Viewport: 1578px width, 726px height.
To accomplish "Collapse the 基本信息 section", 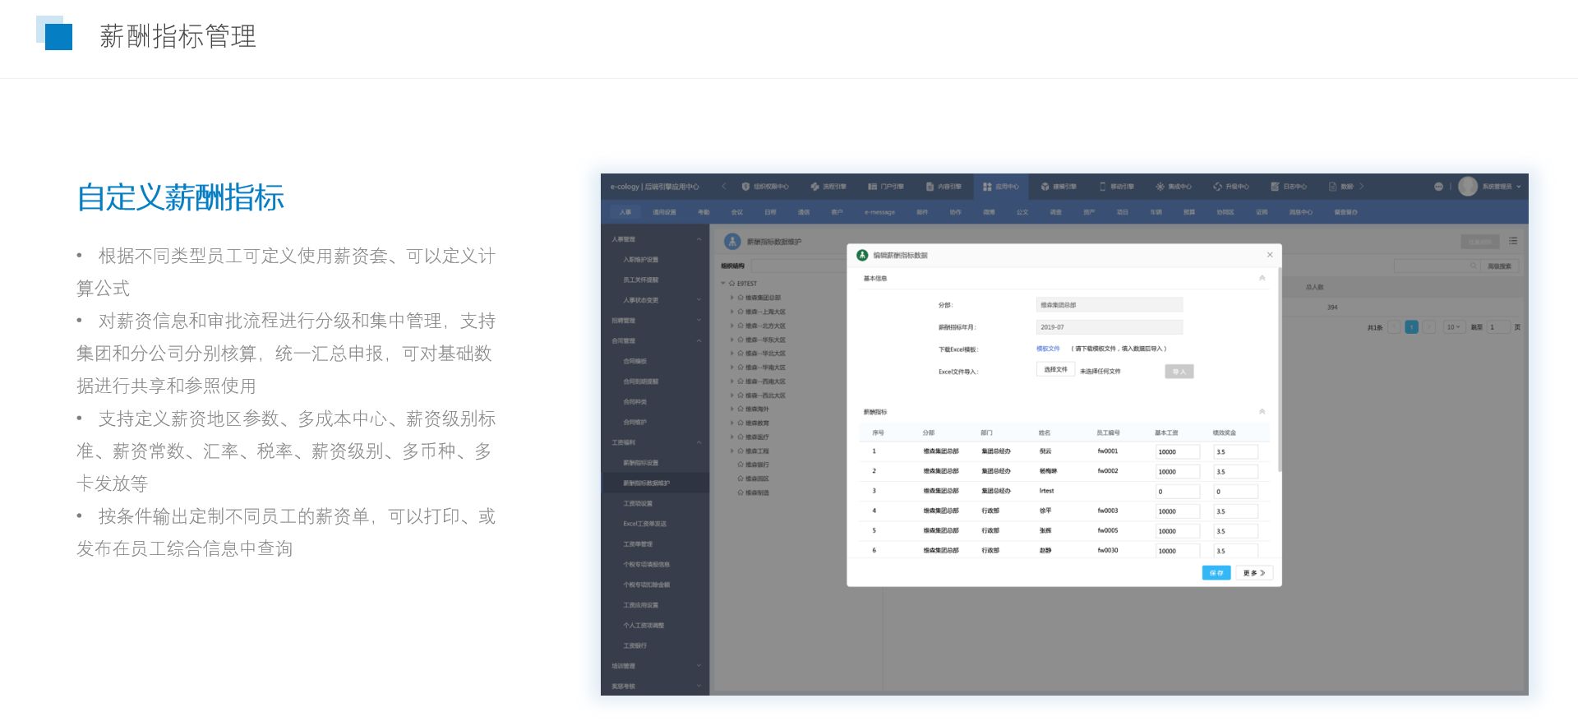I will click(x=1262, y=279).
